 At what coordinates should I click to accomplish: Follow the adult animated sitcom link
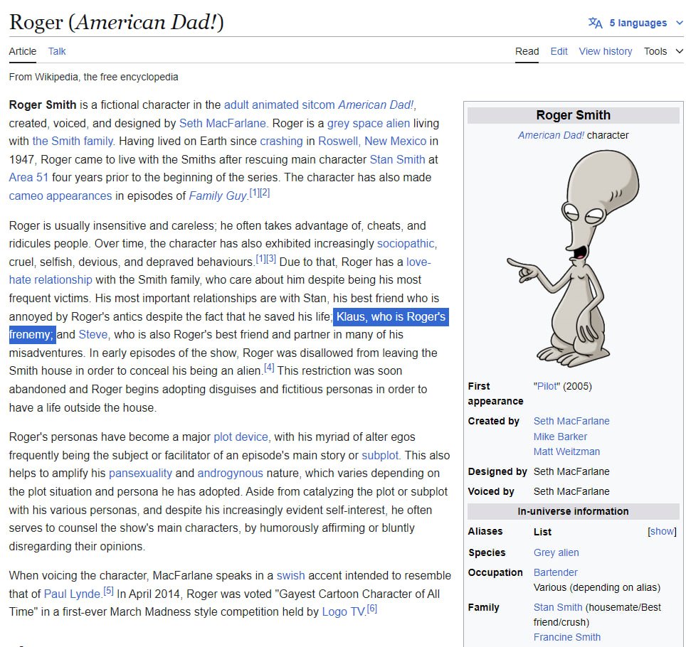click(x=279, y=105)
